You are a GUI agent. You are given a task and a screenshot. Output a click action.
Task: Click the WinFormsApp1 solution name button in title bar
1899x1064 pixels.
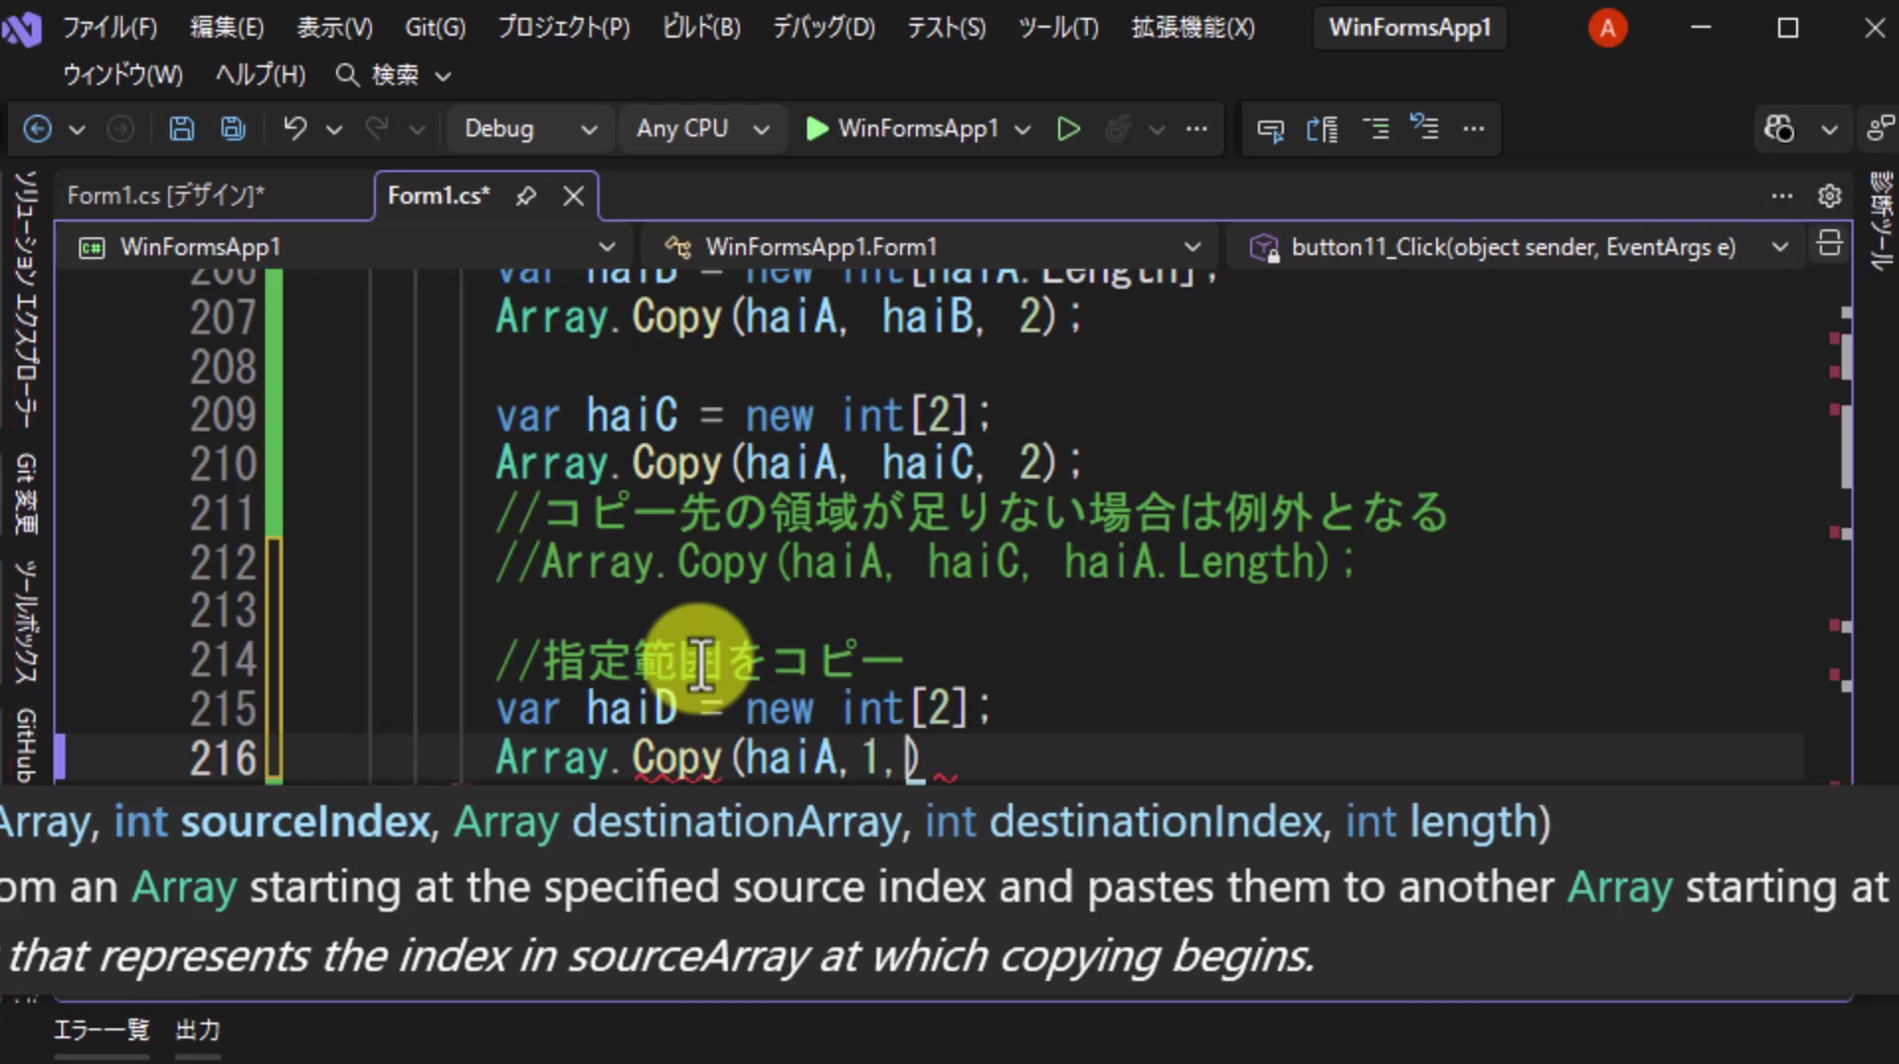[x=1409, y=28]
